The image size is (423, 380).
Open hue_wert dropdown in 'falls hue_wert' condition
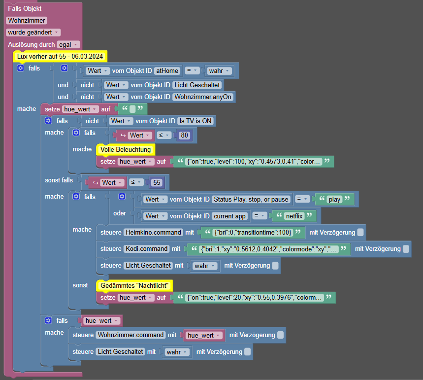tap(102, 320)
